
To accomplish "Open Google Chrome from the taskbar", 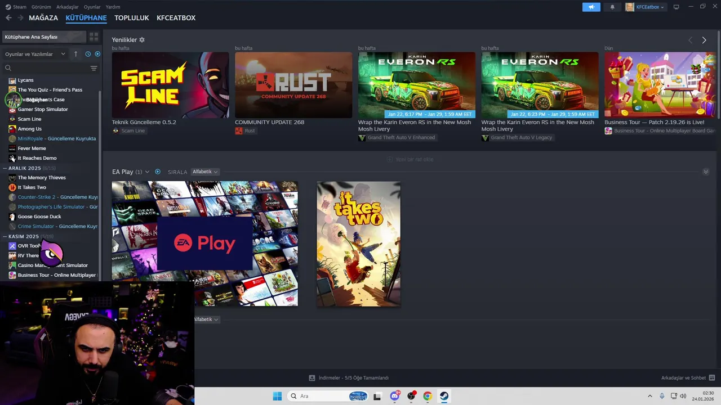I will (x=428, y=396).
